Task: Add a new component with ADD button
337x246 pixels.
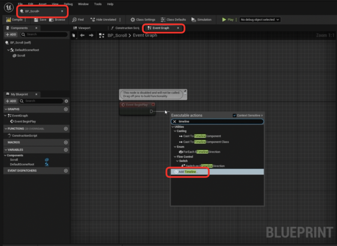Action: [11, 34]
